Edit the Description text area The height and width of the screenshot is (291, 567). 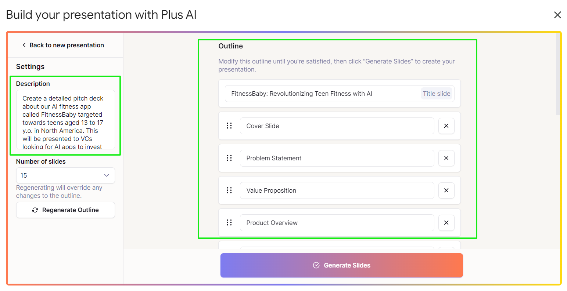coord(65,120)
